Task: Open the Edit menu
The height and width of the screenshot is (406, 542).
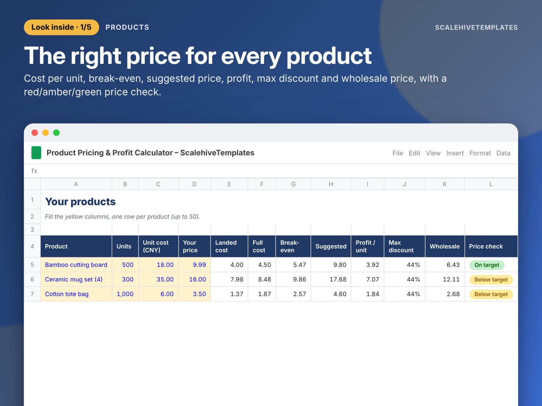Action: [x=414, y=153]
